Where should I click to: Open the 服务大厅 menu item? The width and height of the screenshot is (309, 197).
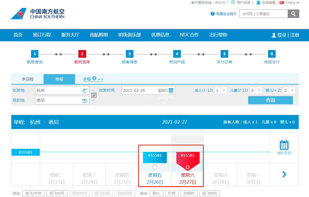click(70, 35)
